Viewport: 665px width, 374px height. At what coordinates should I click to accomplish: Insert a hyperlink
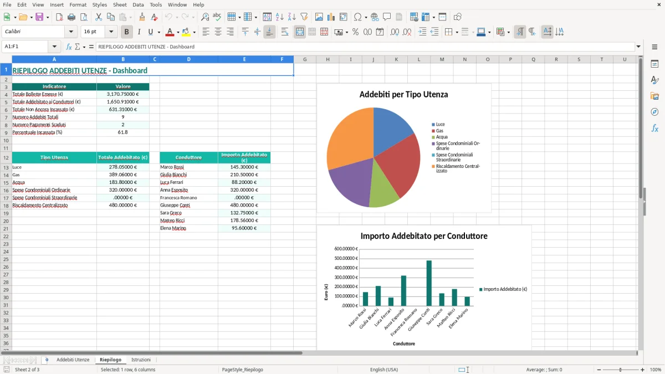[375, 17]
